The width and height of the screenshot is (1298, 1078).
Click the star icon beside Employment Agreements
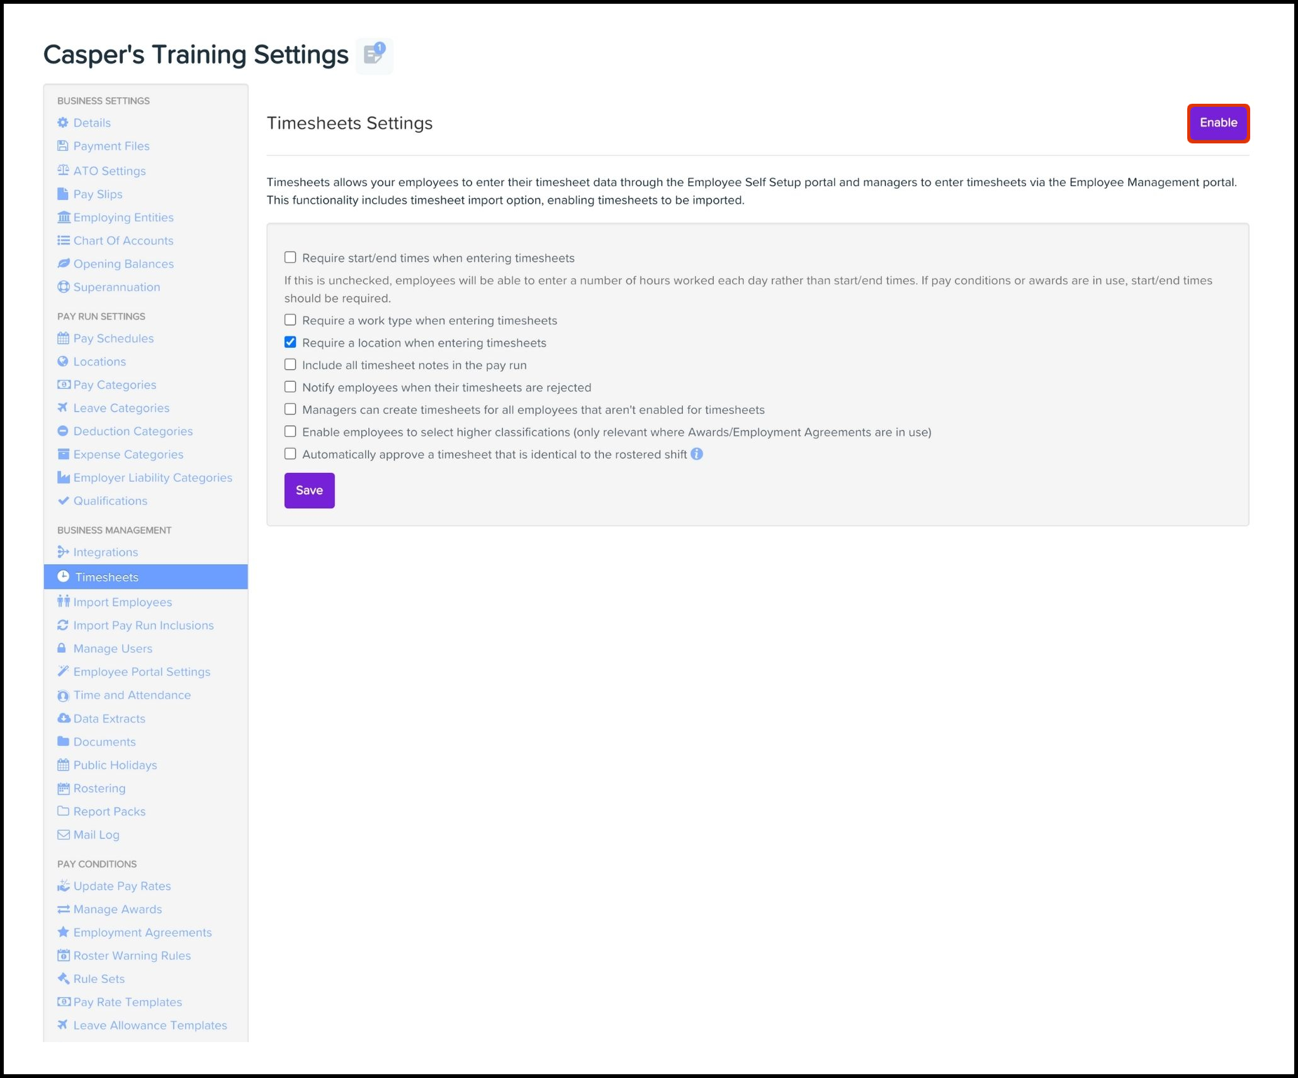[63, 932]
